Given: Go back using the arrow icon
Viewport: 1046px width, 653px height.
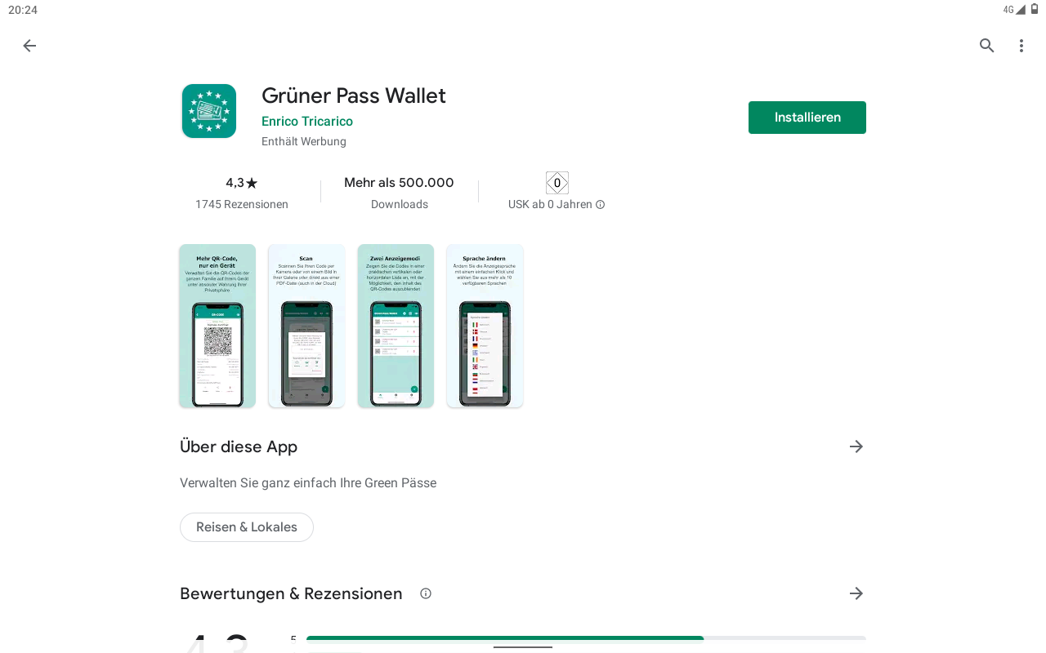Looking at the screenshot, I should pos(29,46).
